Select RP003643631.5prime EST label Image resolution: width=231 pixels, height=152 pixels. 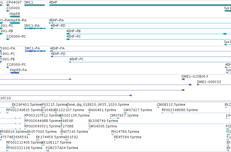(42, 126)
